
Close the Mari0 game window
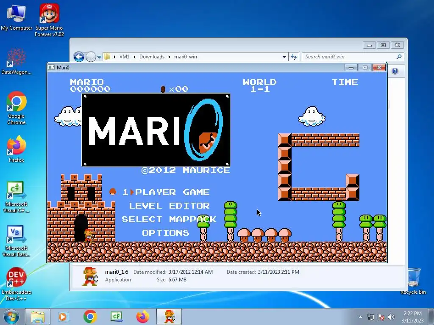pyautogui.click(x=379, y=68)
